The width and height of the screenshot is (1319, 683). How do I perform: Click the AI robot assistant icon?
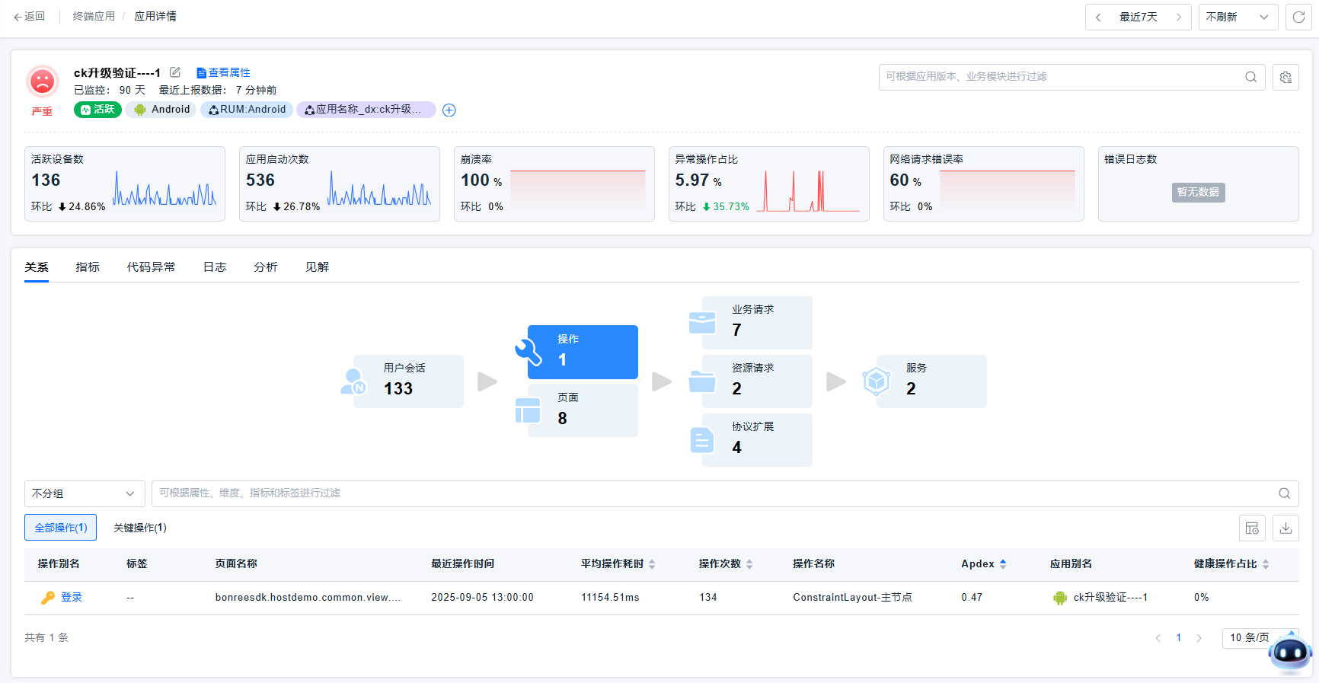coord(1290,653)
